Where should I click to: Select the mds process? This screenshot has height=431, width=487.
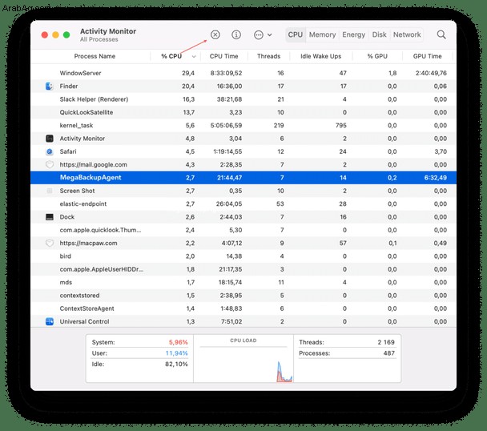[243, 282]
